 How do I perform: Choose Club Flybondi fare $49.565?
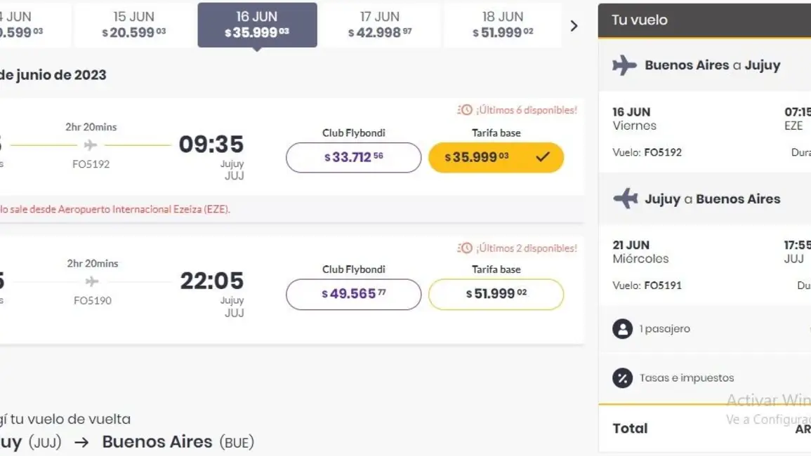(354, 294)
